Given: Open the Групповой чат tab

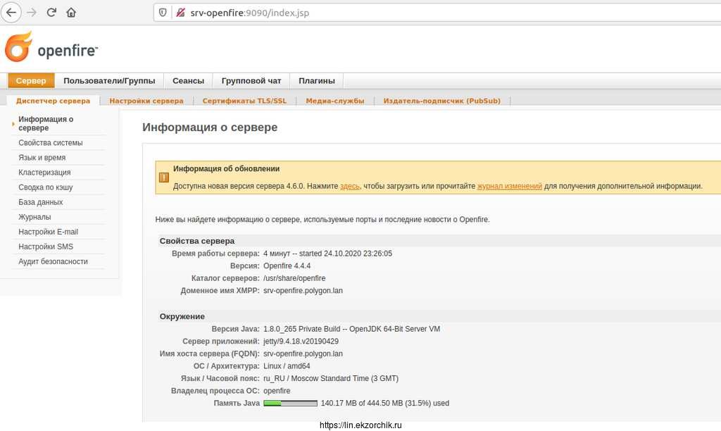Looking at the screenshot, I should tap(251, 81).
